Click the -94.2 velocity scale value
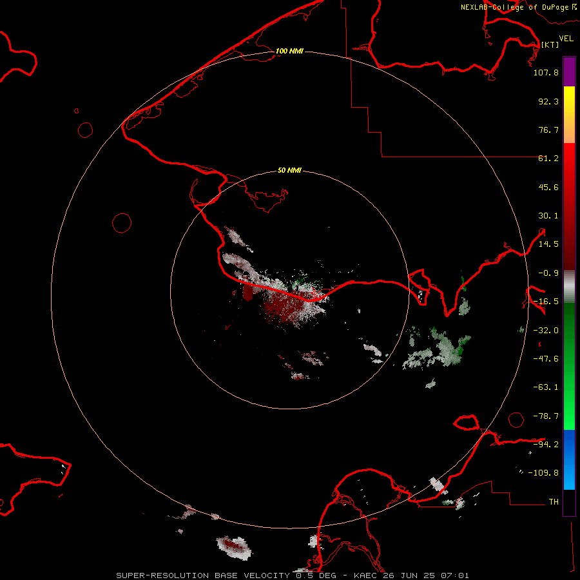The image size is (580, 580). 546,444
